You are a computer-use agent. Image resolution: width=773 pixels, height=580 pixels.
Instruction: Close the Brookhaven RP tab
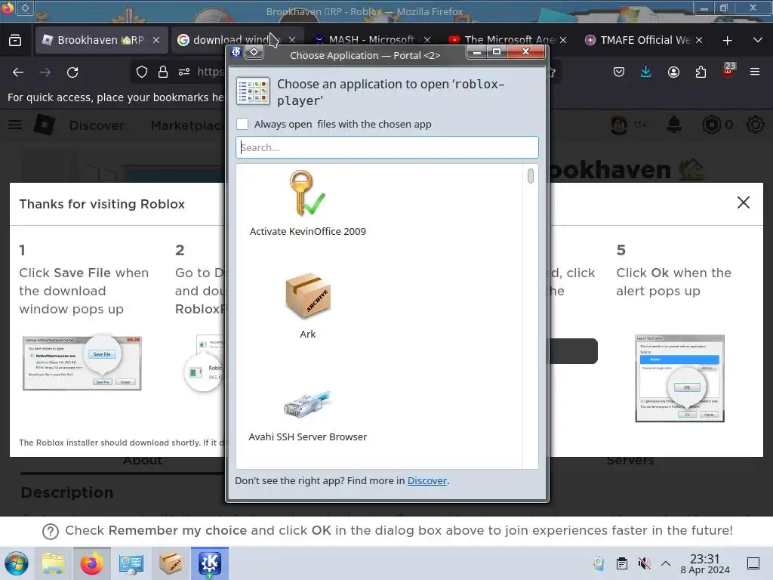[x=156, y=40]
